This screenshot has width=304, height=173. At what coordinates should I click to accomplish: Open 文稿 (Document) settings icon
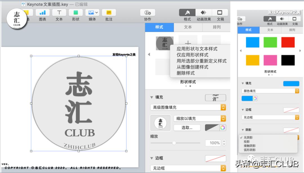[220, 13]
